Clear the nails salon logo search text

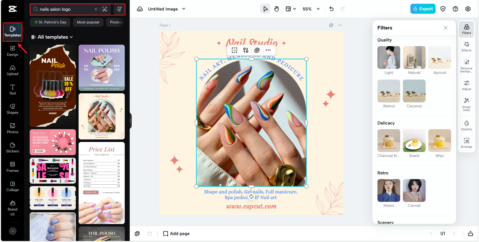[95, 9]
